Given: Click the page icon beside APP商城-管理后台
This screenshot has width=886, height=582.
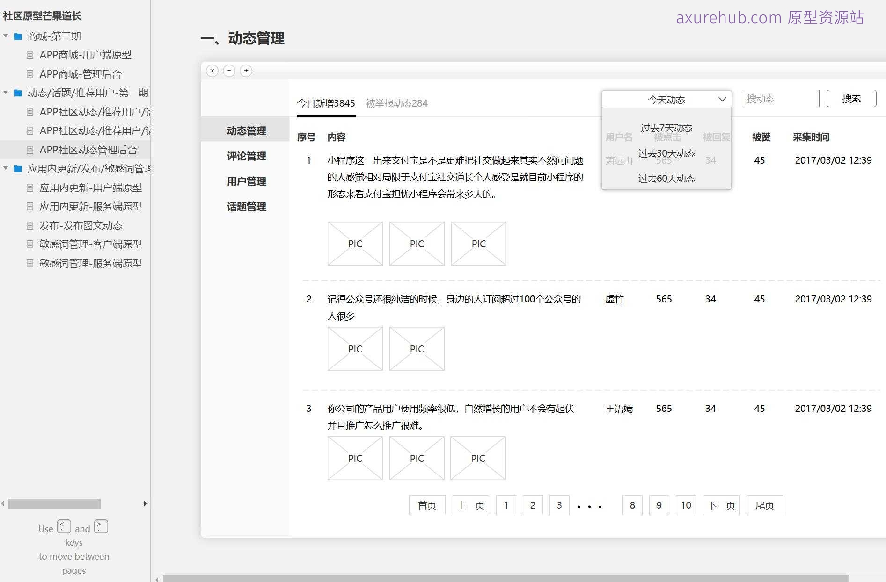Looking at the screenshot, I should (31, 74).
